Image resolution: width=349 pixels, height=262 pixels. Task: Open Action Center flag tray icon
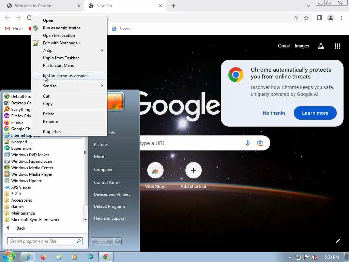[x=306, y=257]
